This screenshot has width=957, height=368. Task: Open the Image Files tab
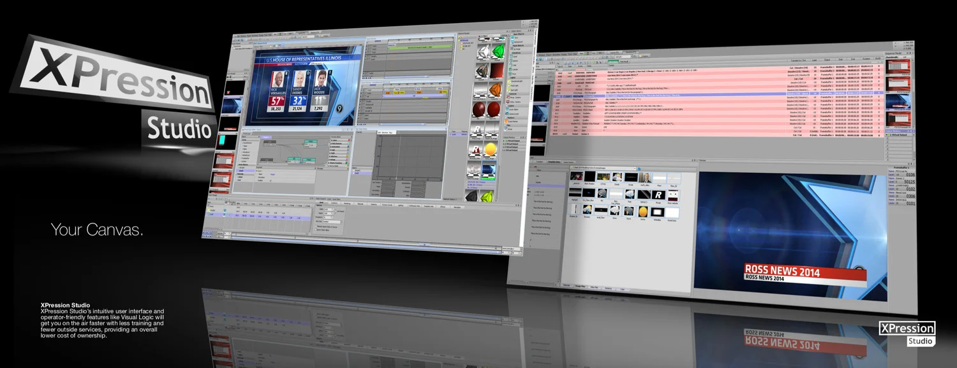click(x=580, y=287)
